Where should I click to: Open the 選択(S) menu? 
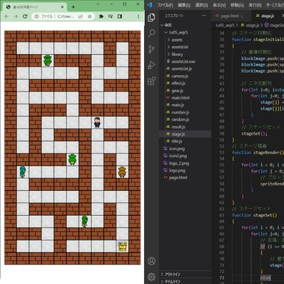click(202, 5)
